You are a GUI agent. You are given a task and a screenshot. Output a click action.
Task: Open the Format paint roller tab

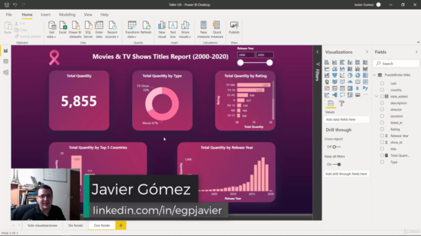point(341,104)
